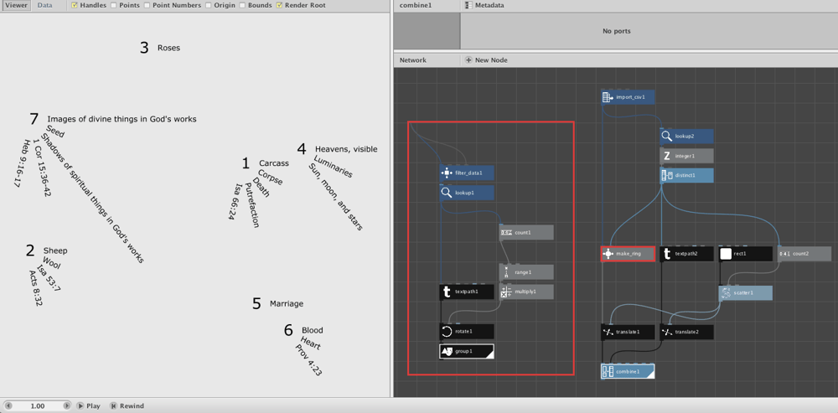Click the Sheep text in viewer
The height and width of the screenshot is (413, 838).
[x=55, y=250]
